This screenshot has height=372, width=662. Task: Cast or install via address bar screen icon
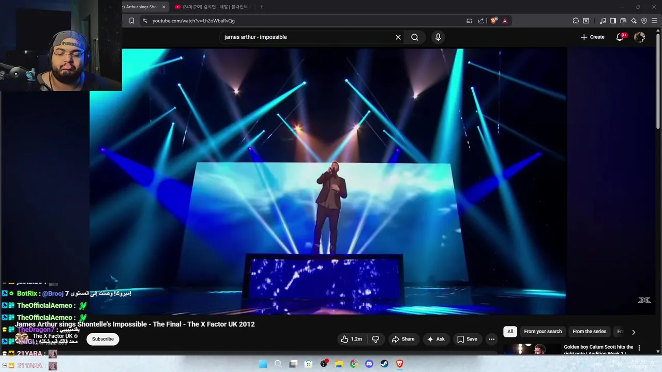pos(469,21)
